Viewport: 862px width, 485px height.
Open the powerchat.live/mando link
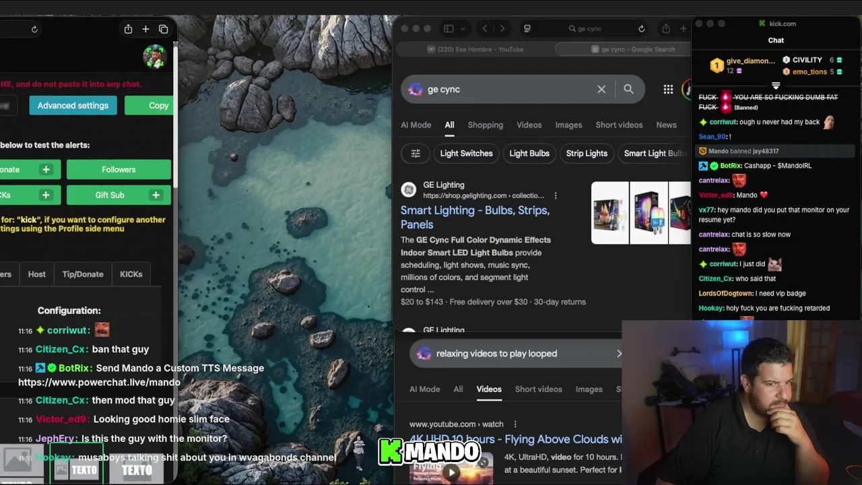pos(99,383)
